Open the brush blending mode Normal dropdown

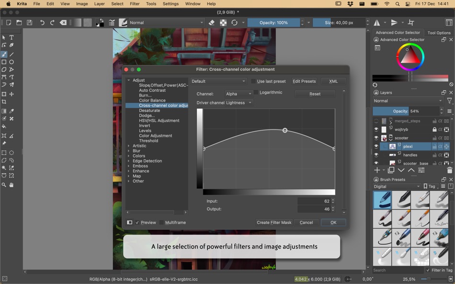coord(167,22)
